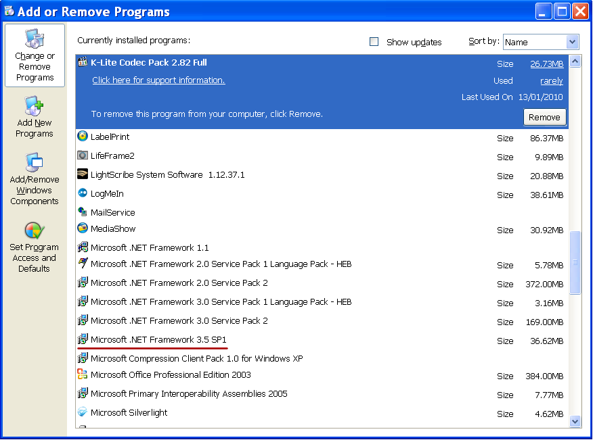
Task: Select Microsoft .NET Framework 3.5 SP1 entry
Action: (158, 339)
